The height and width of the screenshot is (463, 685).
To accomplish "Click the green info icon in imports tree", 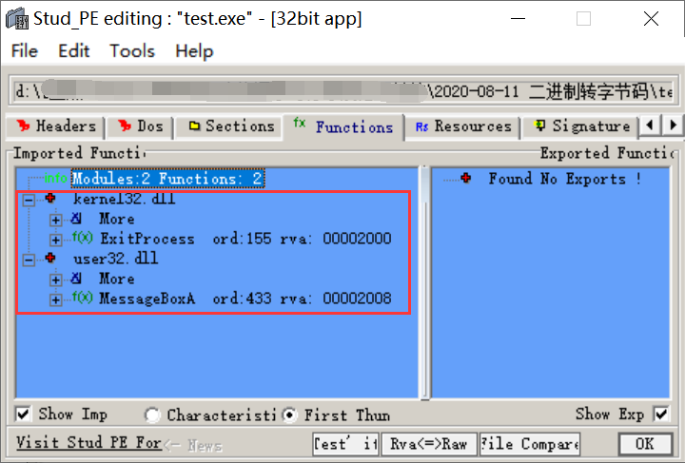I will click(55, 178).
